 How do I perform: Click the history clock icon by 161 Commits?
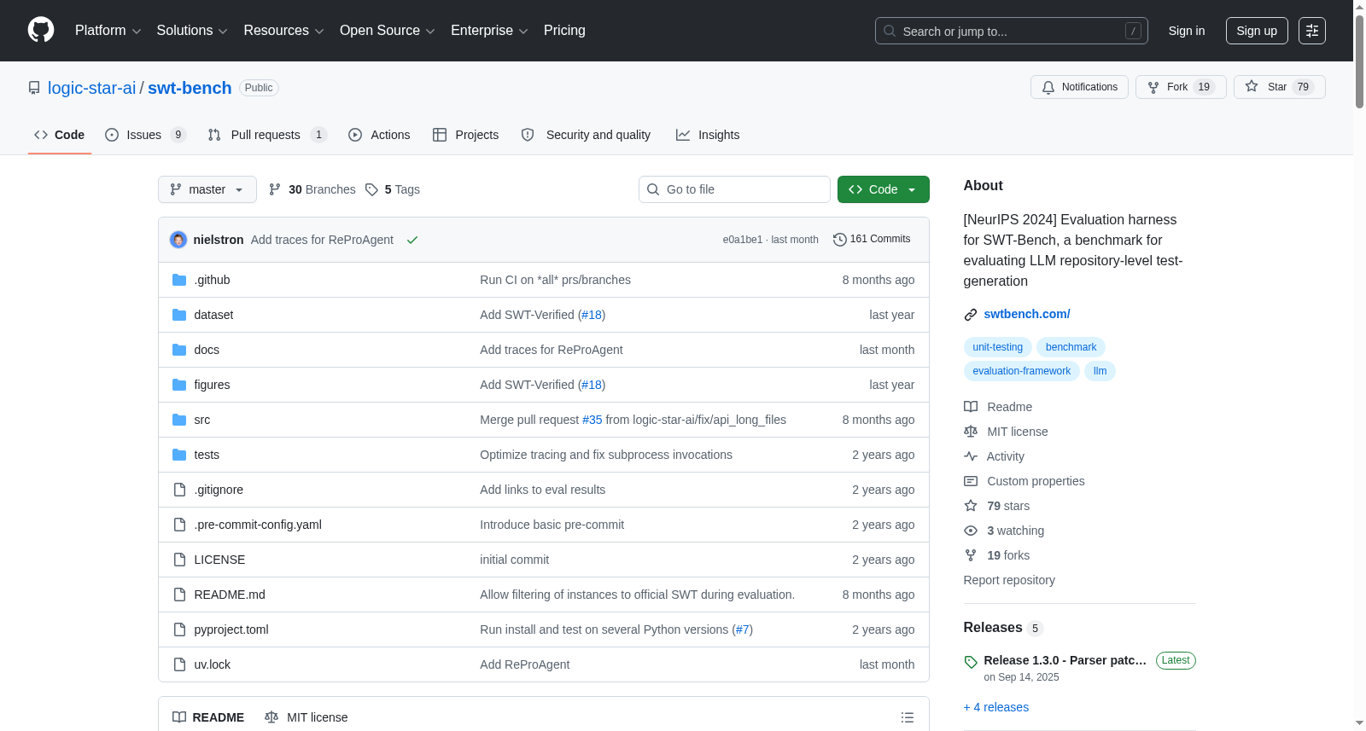[x=840, y=240]
